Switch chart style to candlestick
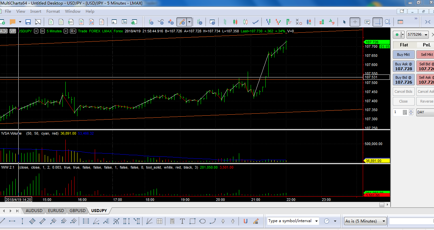 (x=235, y=22)
